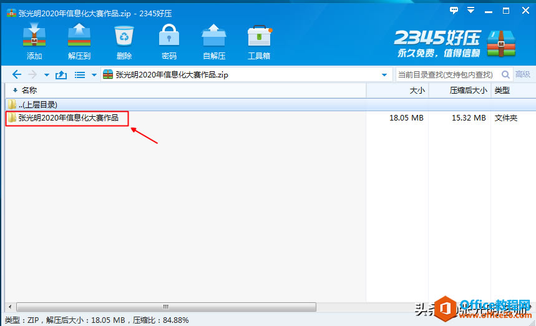Screen dimensions: 536x326
Task: Expand the view mode dropdown arrow
Action: (94, 74)
